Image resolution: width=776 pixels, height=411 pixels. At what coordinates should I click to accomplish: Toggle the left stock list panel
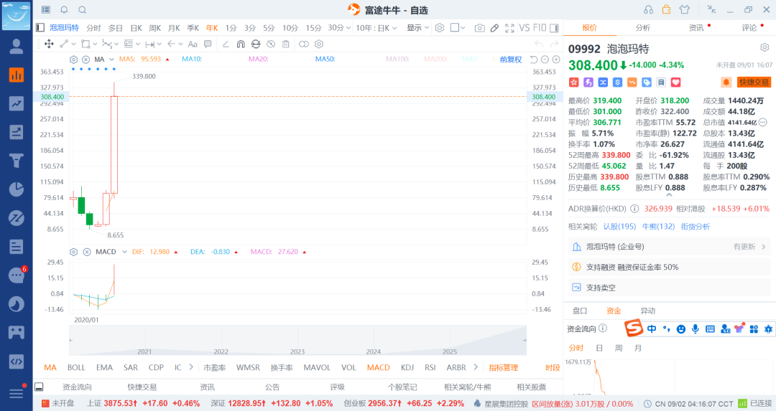[x=40, y=28]
